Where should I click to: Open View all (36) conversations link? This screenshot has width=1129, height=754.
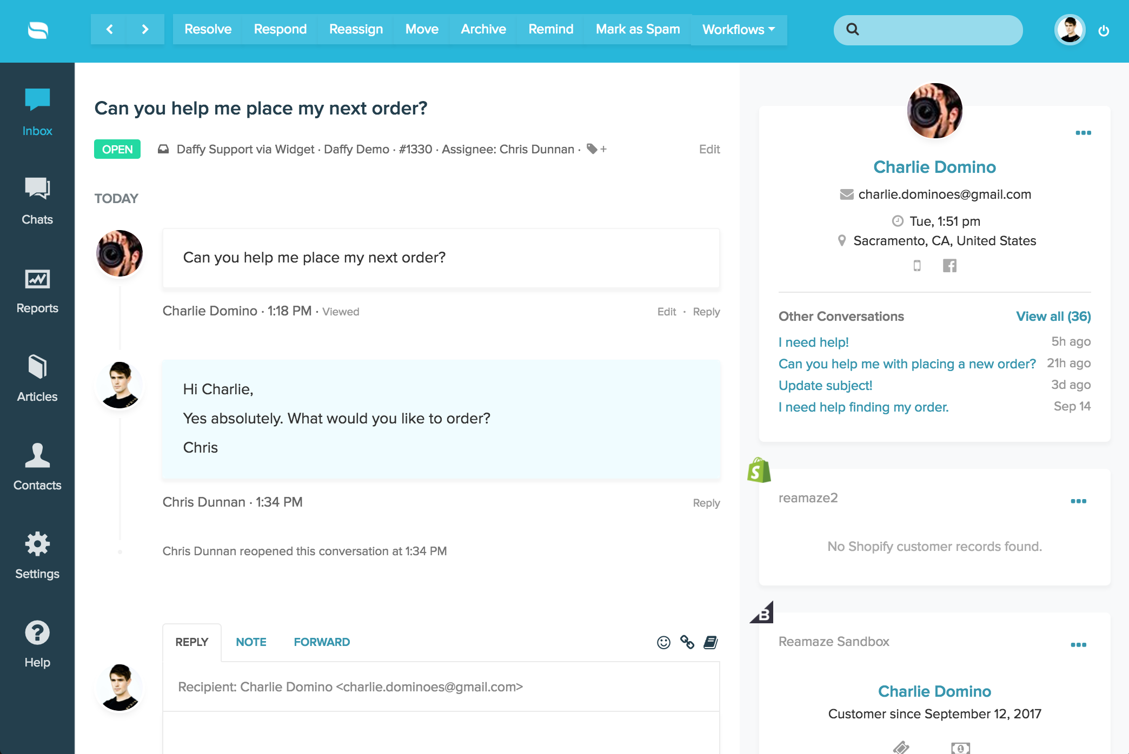[x=1053, y=317]
